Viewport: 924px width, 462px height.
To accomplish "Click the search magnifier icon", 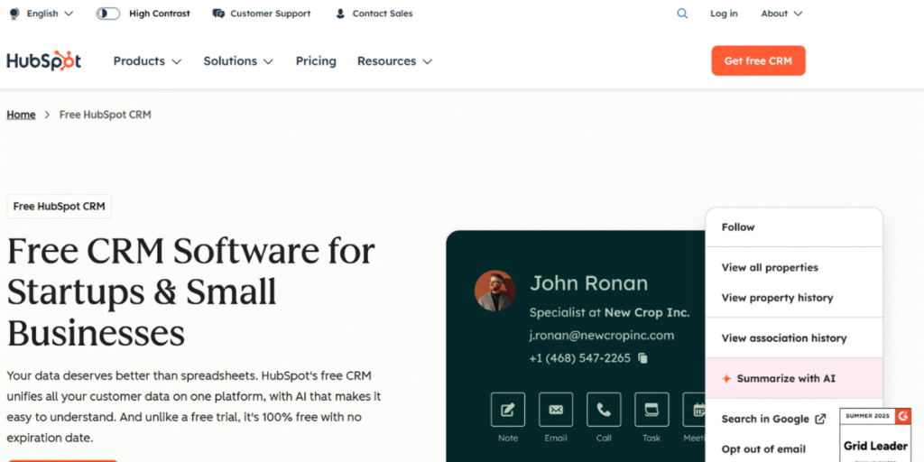I will tap(682, 14).
